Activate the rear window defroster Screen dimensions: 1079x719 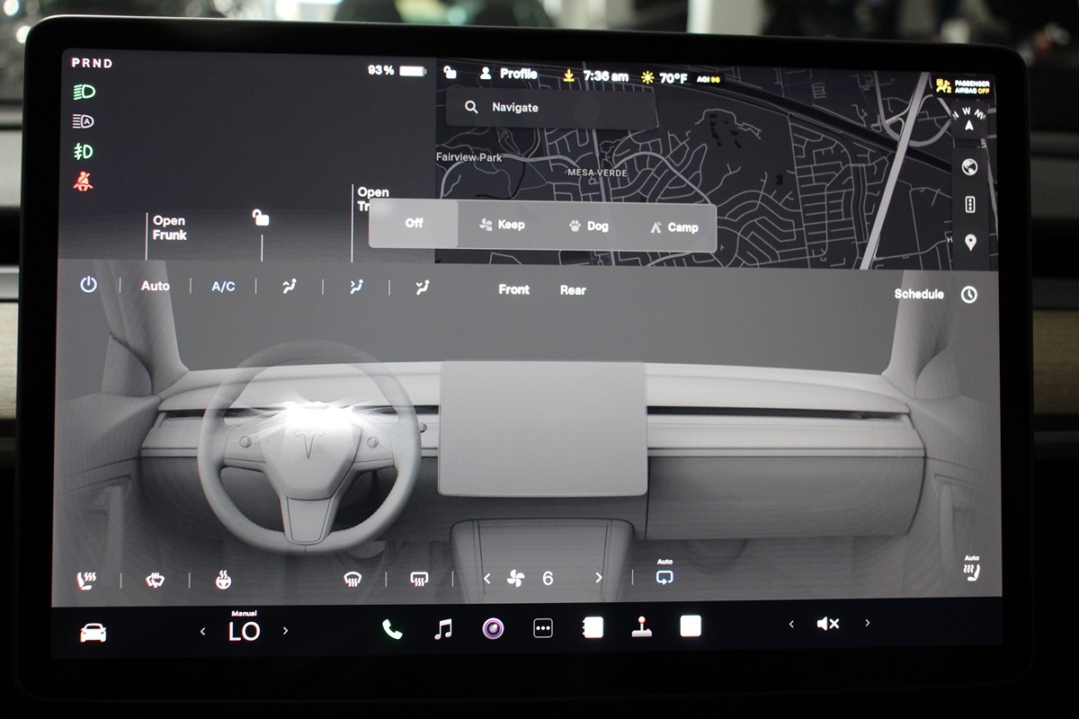[x=418, y=580]
